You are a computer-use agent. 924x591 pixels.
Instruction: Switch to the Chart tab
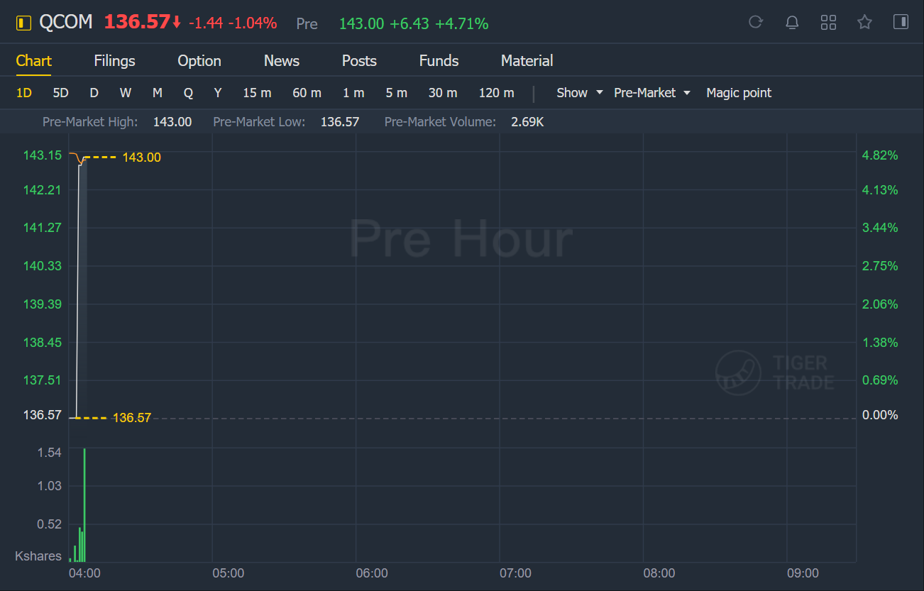pos(34,61)
